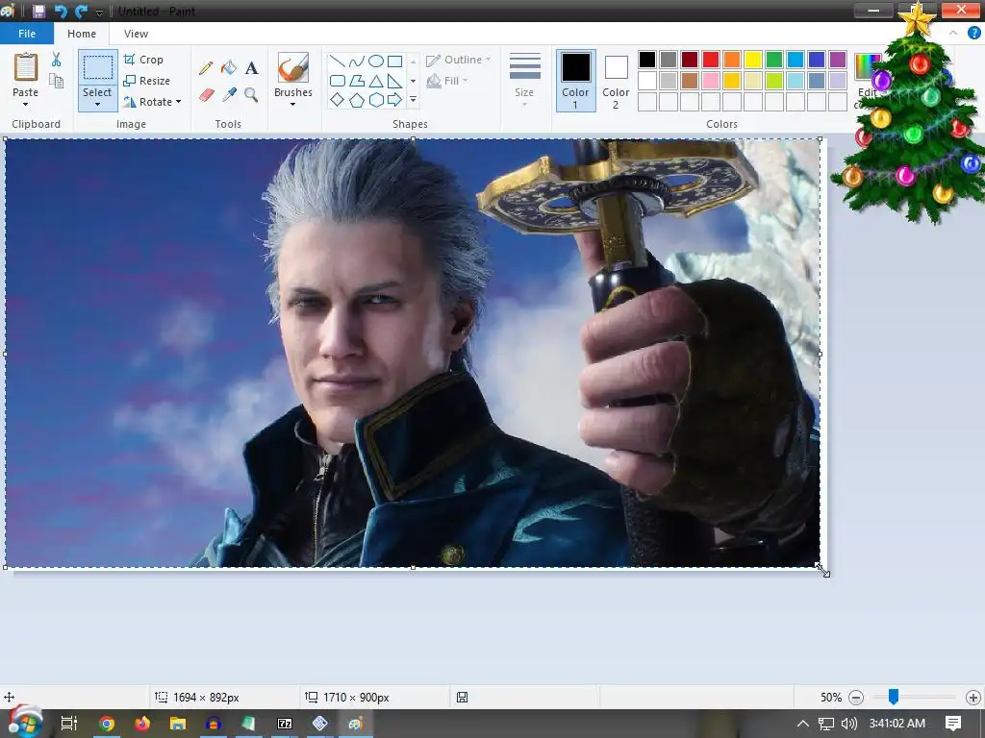985x738 pixels.
Task: Pick the purple color swatch
Action: [838, 60]
